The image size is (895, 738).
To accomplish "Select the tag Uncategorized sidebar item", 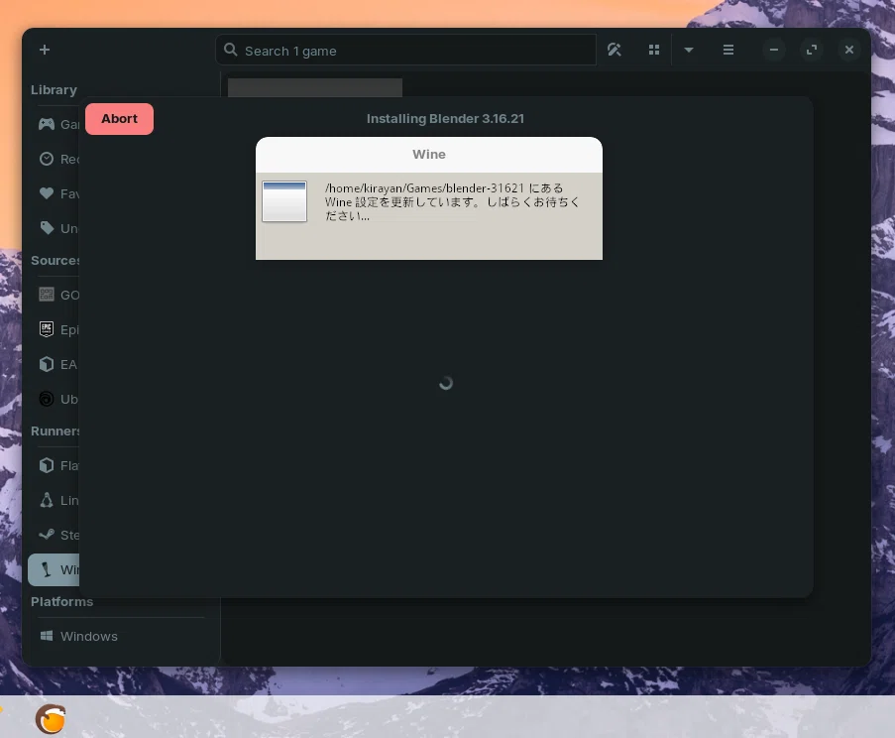I will (55, 228).
